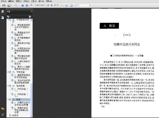
Task: Open the 文件 (File) menu
Action: [x=3, y=1]
